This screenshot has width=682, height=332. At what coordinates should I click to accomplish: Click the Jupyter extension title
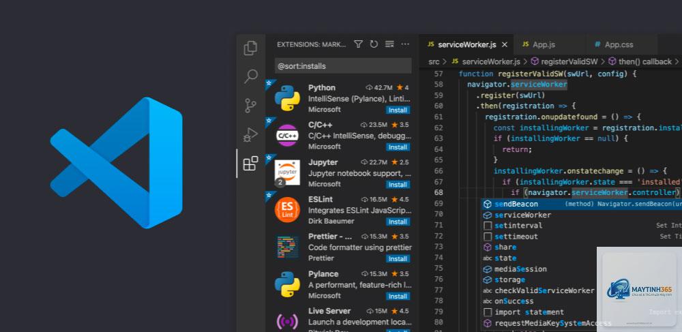pyautogui.click(x=323, y=162)
